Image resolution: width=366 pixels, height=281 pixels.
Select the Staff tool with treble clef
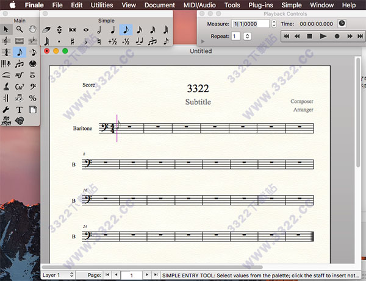6,41
